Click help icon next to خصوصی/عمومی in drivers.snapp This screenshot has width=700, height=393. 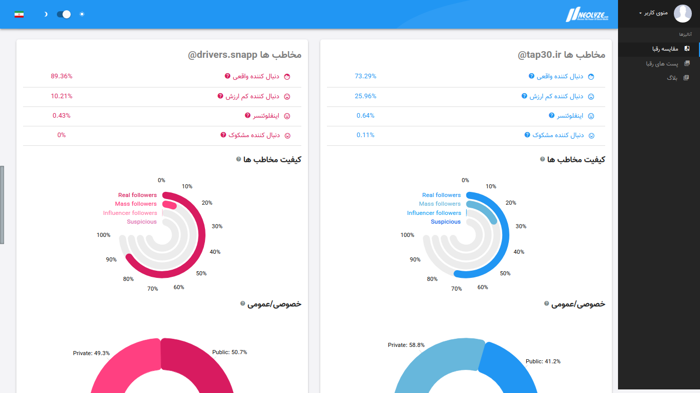(x=242, y=303)
